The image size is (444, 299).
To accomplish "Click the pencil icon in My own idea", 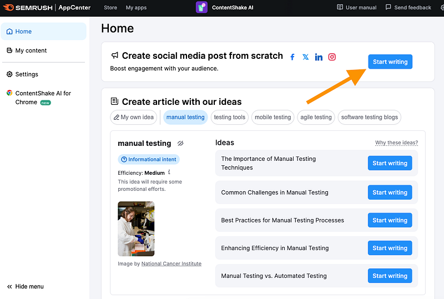I will tap(117, 117).
